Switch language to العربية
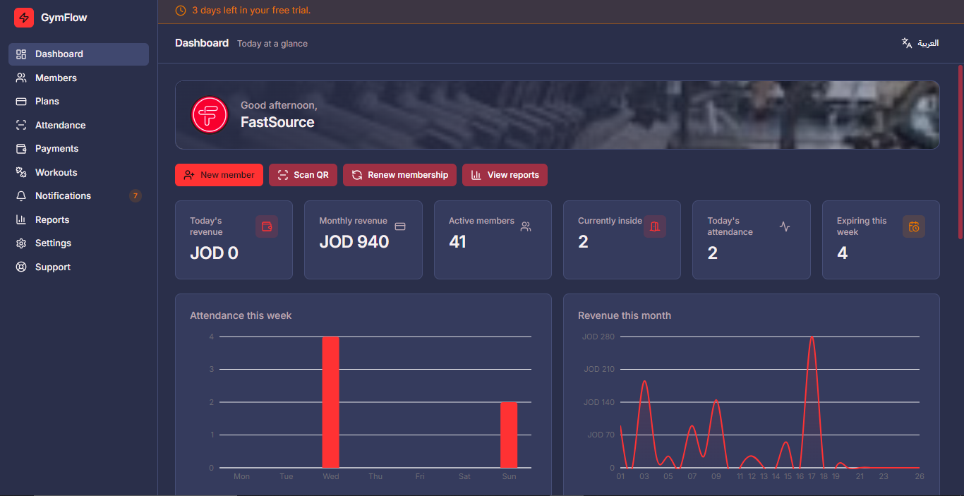 (920, 43)
